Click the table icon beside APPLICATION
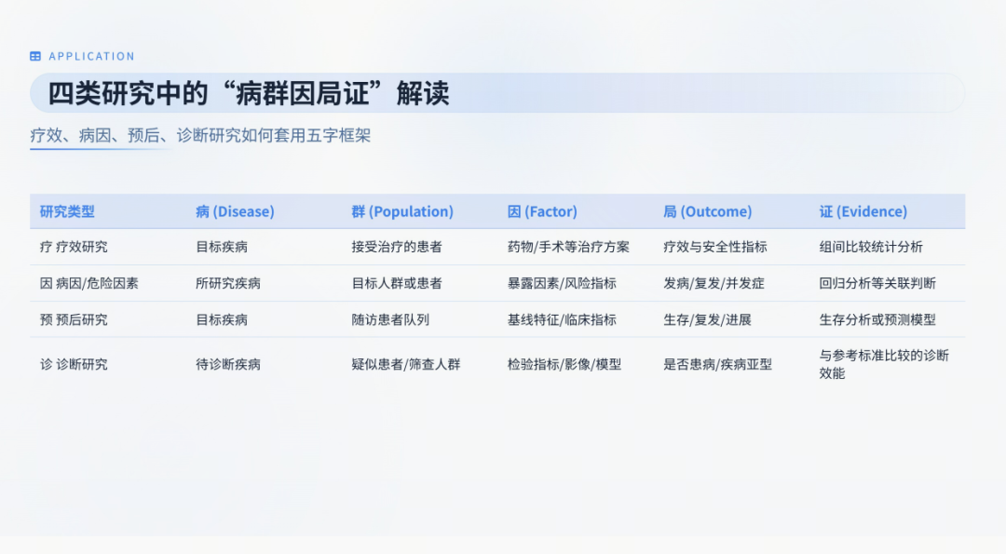 [x=35, y=57]
